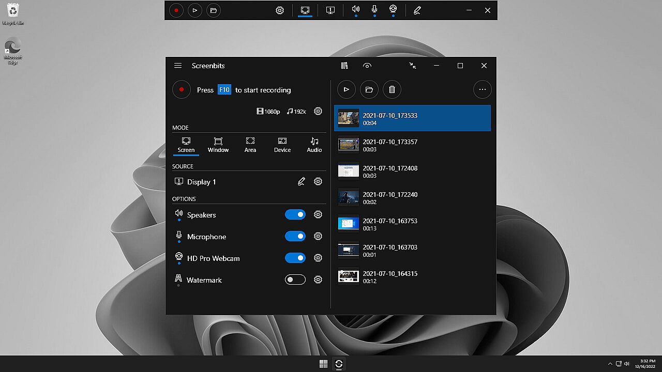Edit Display 1 source with pencil icon
Viewport: 662px width, 372px height.
301,181
